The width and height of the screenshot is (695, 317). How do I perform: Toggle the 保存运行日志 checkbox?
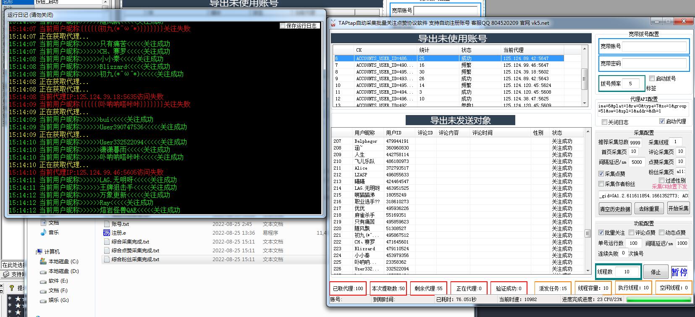coord(283,26)
